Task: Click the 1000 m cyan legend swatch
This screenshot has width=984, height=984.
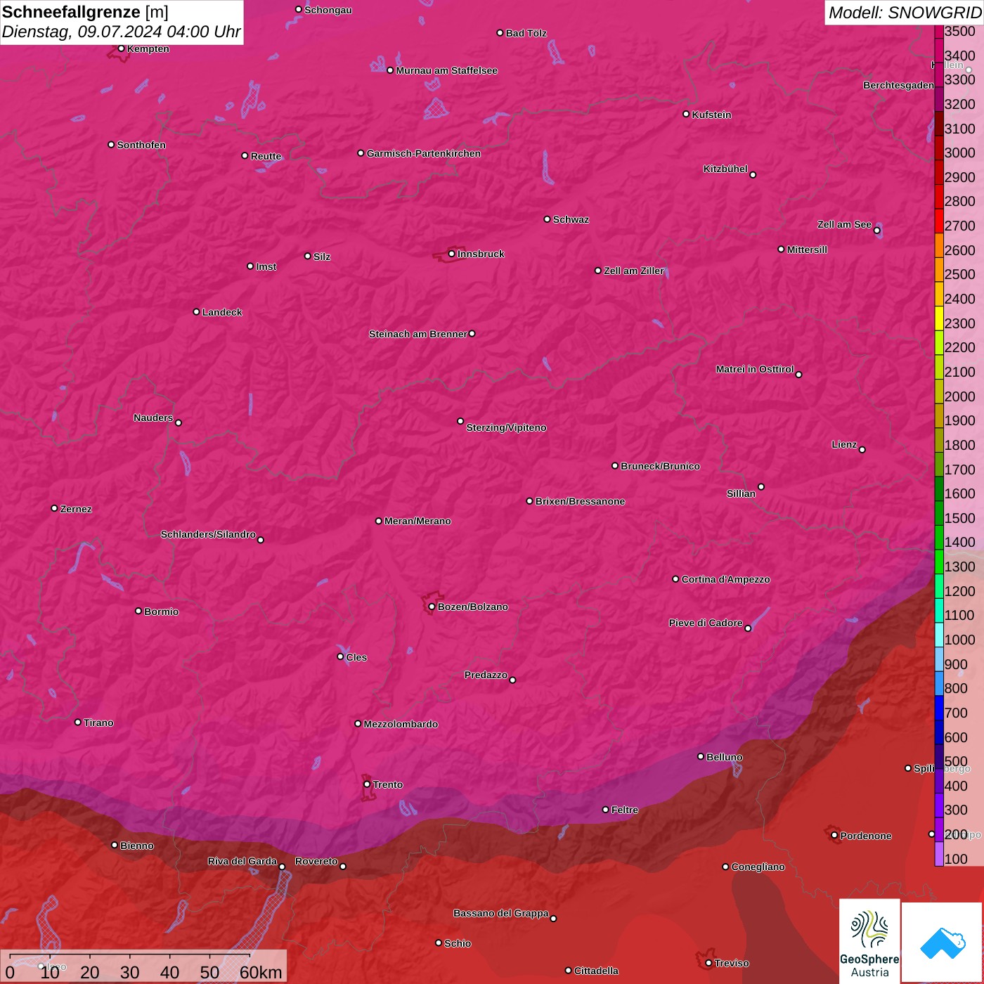Action: click(938, 635)
